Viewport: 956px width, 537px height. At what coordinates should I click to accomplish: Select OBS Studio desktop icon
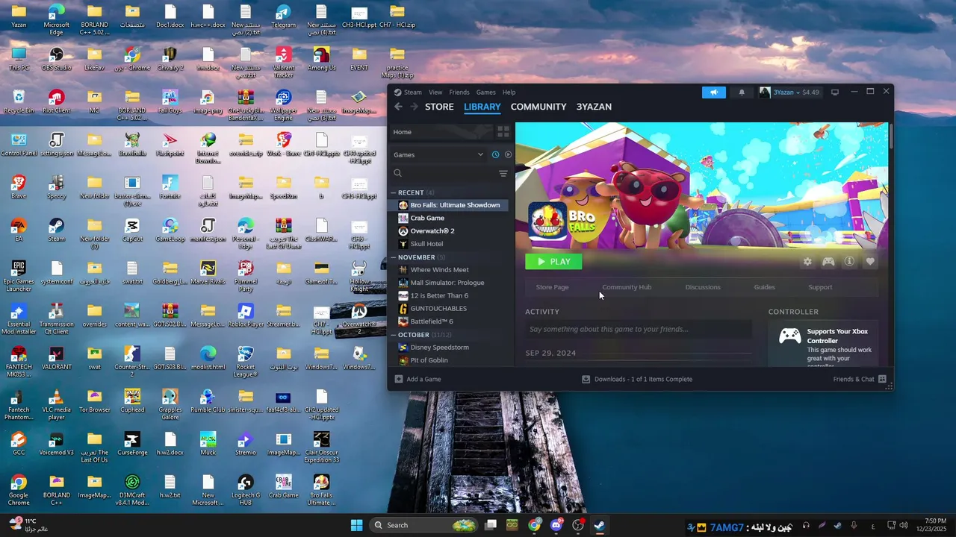[57, 59]
